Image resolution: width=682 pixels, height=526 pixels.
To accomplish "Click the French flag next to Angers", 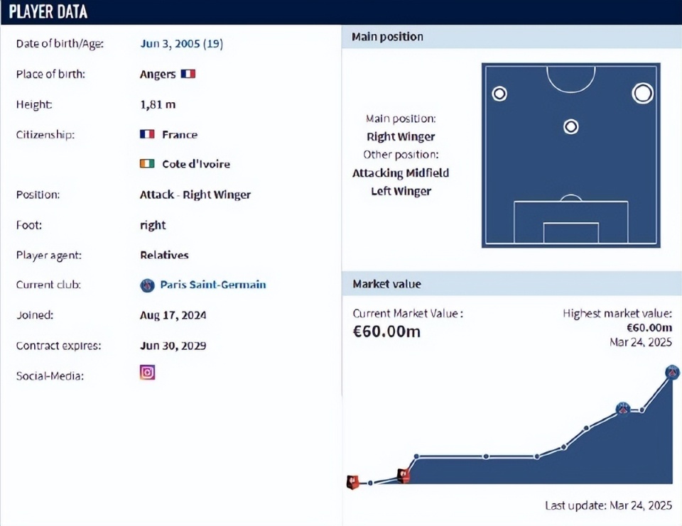I will tap(188, 74).
